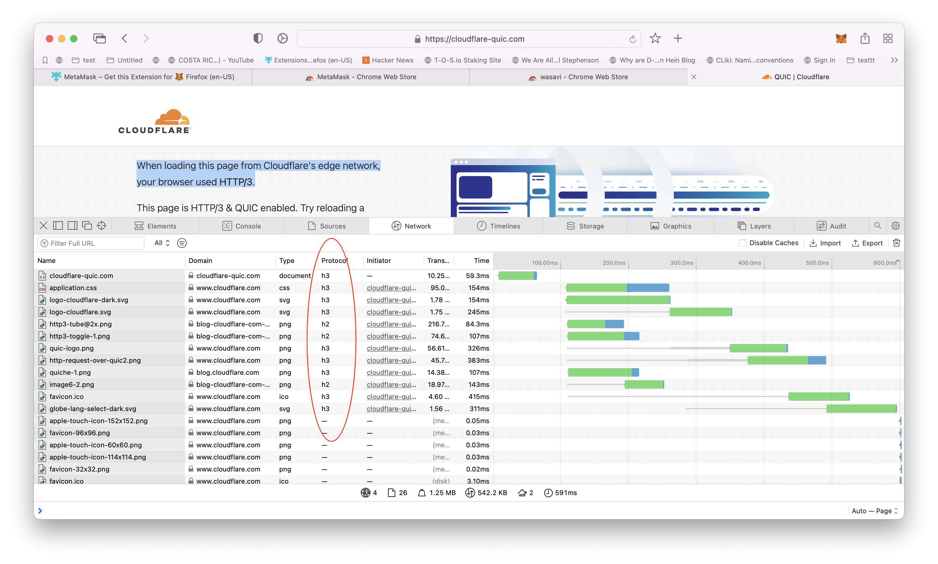Click the 591ms load time status icon
The image size is (938, 564).
(x=548, y=493)
